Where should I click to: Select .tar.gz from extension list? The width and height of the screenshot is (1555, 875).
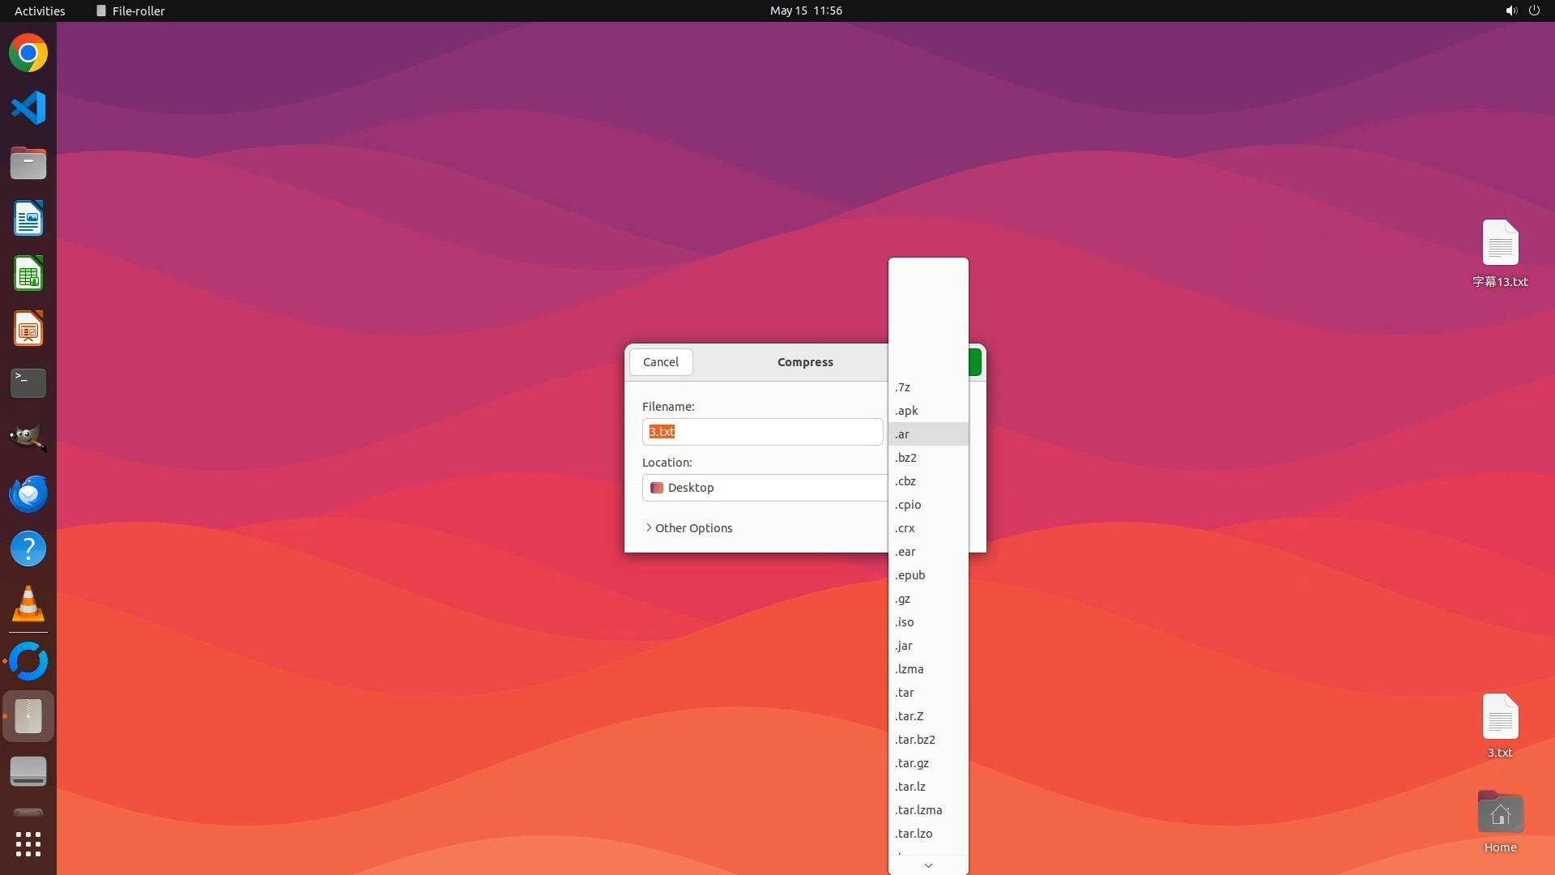click(x=912, y=763)
